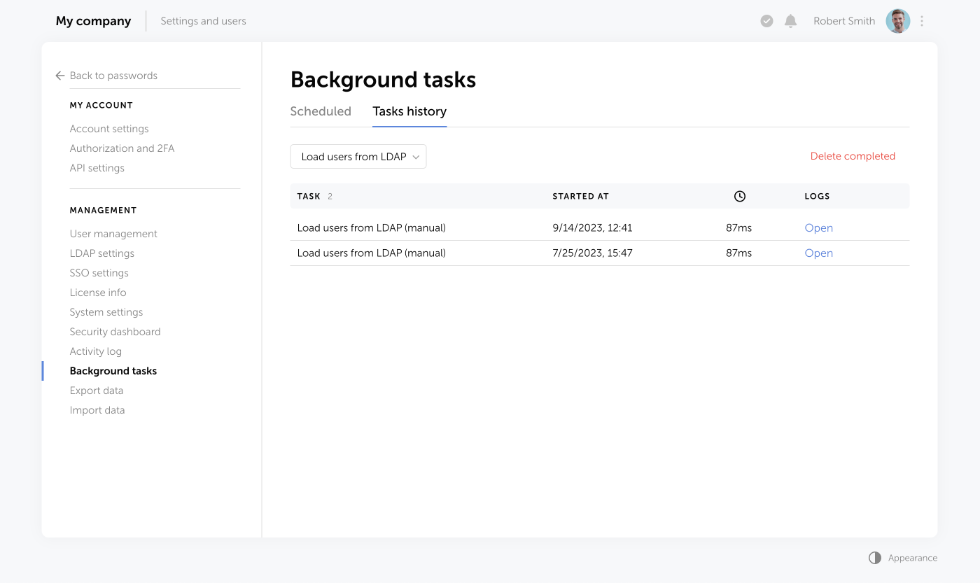Select the Tasks history tab
This screenshot has width=980, height=583.
pos(409,111)
